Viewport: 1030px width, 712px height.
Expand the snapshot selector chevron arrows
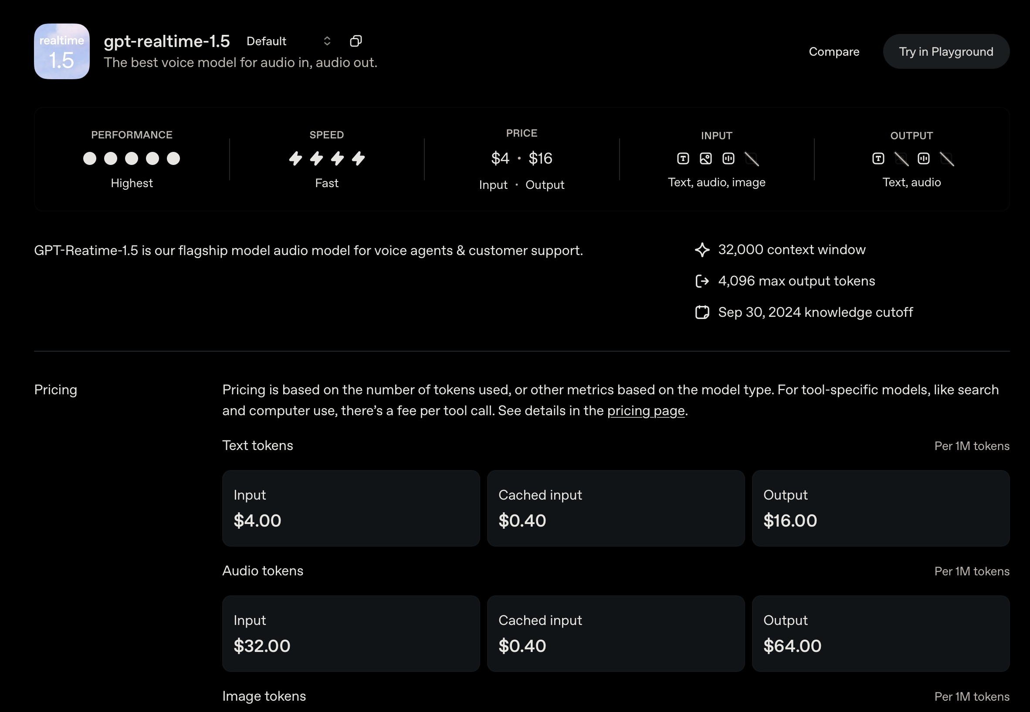pyautogui.click(x=327, y=41)
